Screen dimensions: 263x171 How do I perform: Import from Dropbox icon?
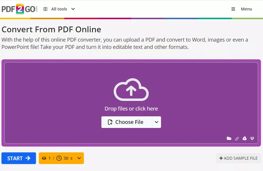click(x=252, y=138)
